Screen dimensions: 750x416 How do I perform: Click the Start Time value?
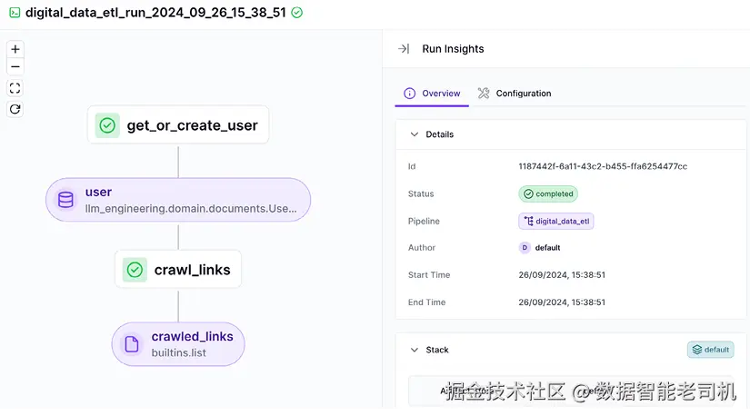(x=562, y=275)
